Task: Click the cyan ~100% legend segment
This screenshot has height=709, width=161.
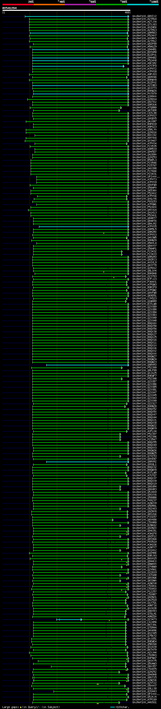Action: (x=143, y=5)
